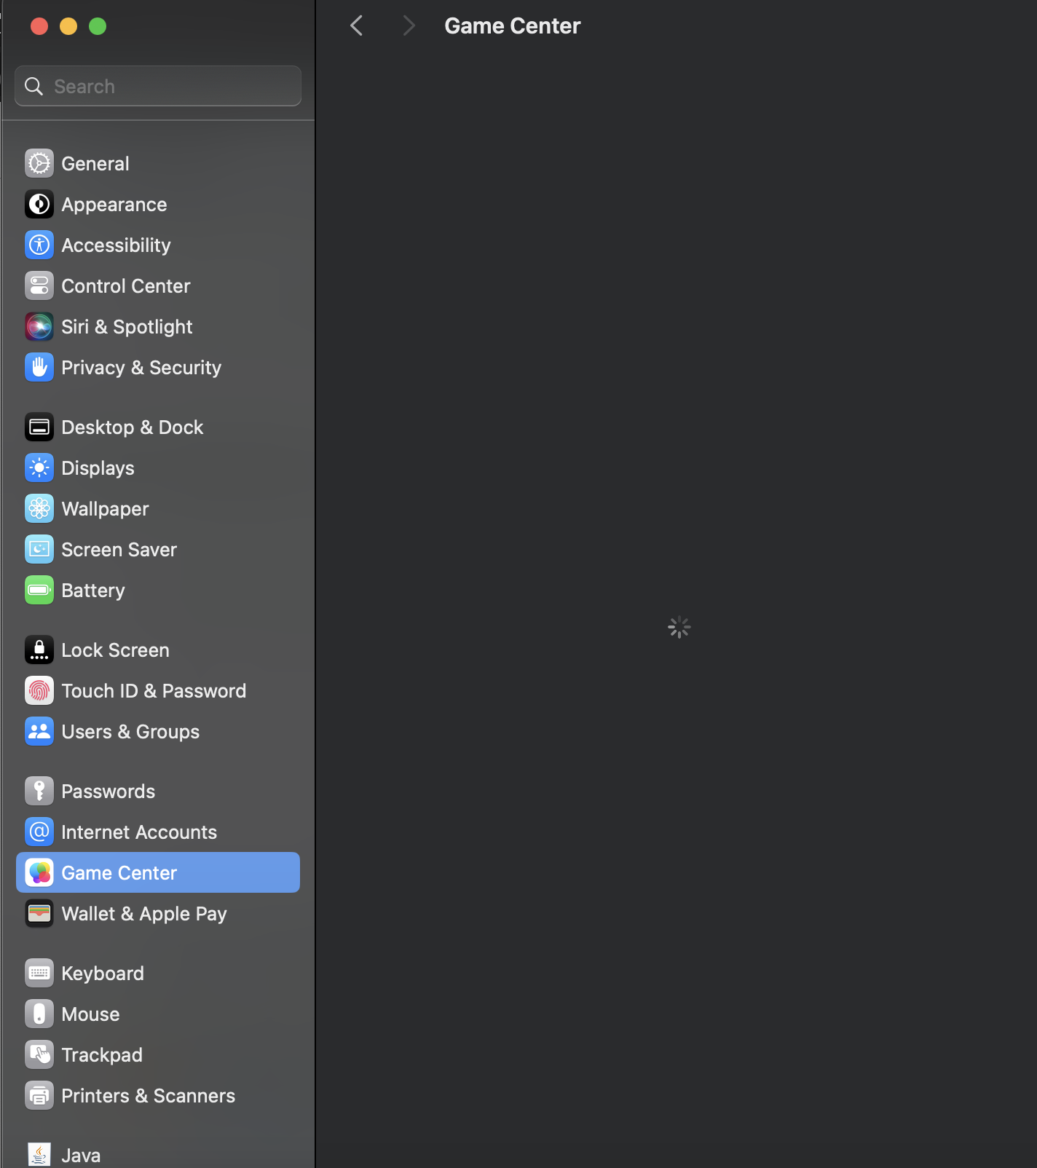This screenshot has height=1168, width=1037.
Task: Open Wallet & Apple Pay label
Action: click(x=144, y=914)
